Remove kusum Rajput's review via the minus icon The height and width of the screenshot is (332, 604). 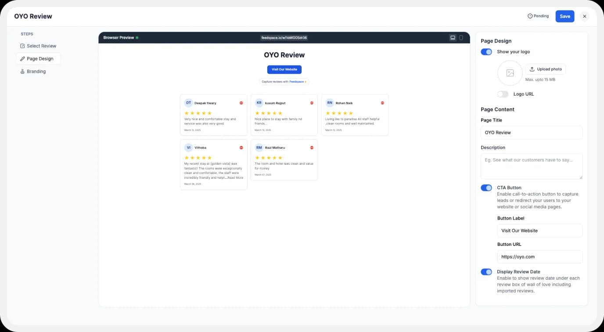point(312,103)
